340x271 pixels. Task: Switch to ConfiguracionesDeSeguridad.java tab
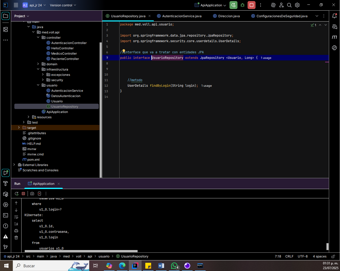[x=279, y=16]
